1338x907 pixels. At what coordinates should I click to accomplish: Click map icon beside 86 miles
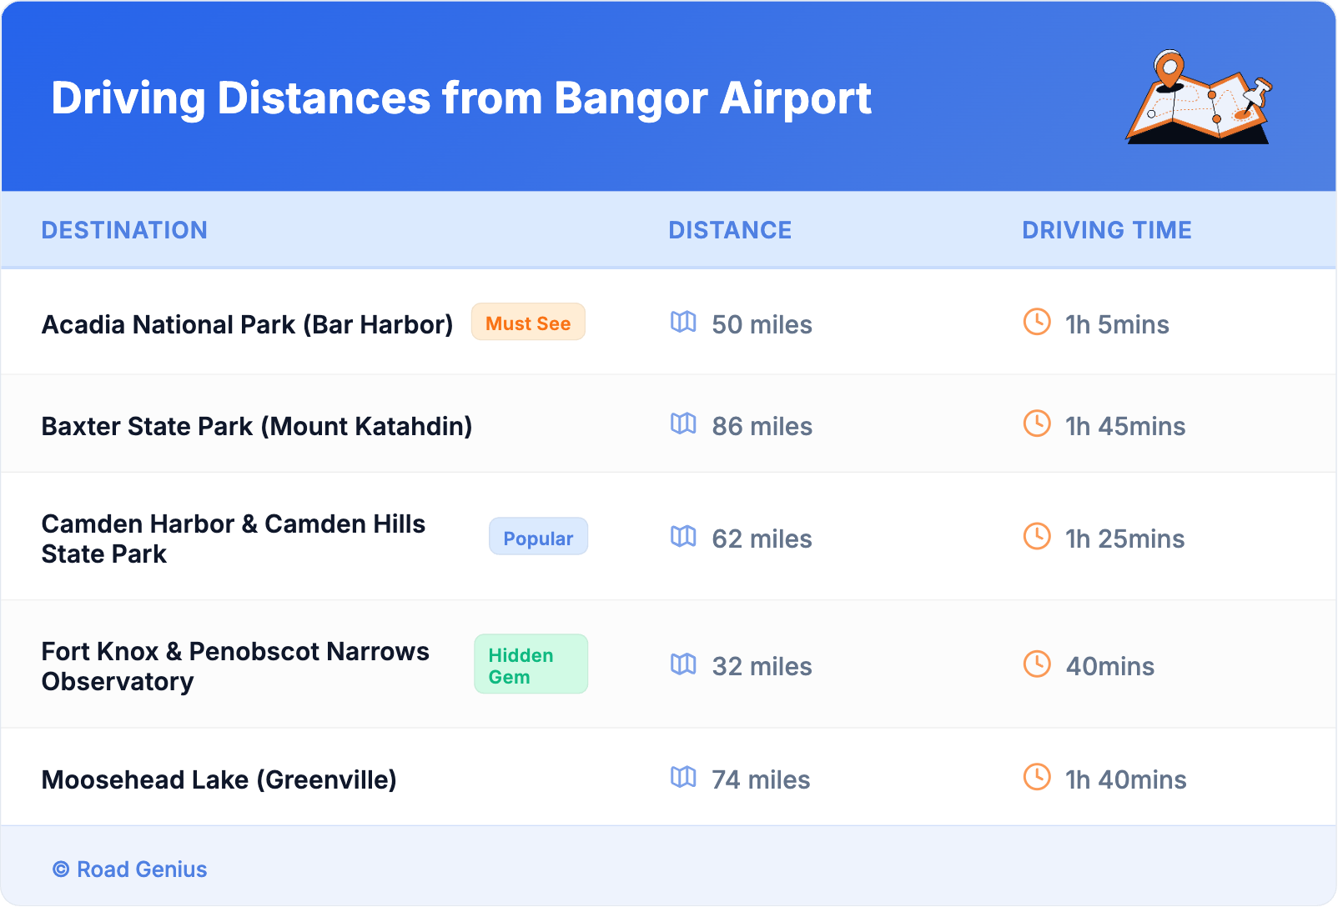pos(683,424)
